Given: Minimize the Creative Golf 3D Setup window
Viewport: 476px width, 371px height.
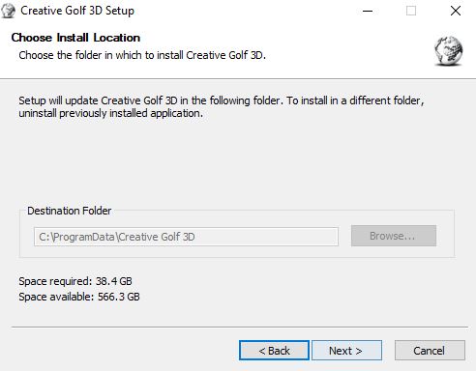Looking at the screenshot, I should click(368, 11).
